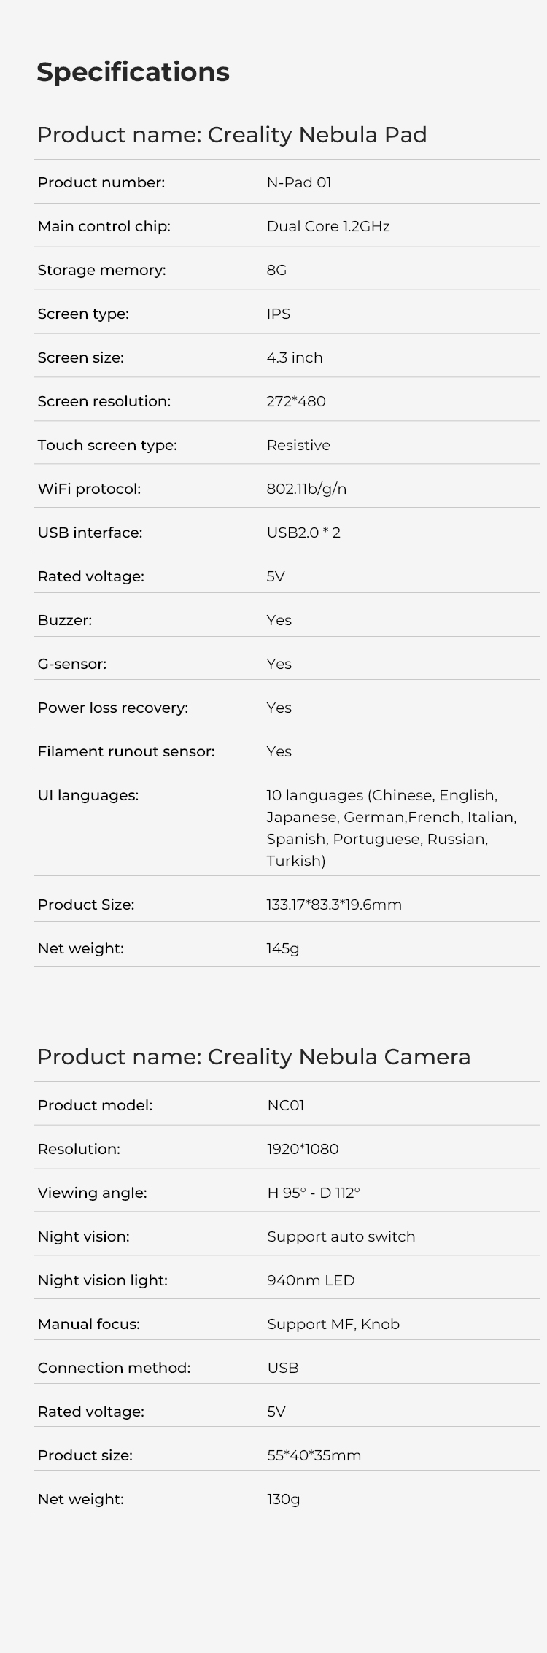Click the 4.3 inch screen size value
Image resolution: width=547 pixels, height=1653 pixels.
click(x=295, y=357)
